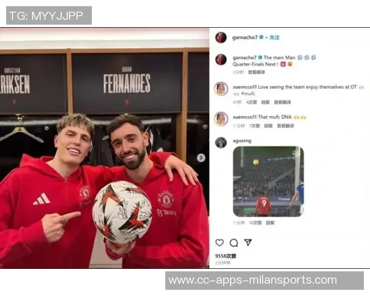The width and height of the screenshot is (370, 296).
Task: Advance to next photo with carousel arrow
Action: [201, 158]
